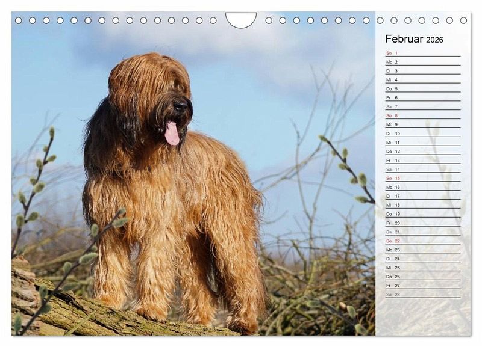Image resolution: width=482 pixels, height=347 pixels.
Task: Click the Mo 2 calendar entry line
Action: point(422,62)
